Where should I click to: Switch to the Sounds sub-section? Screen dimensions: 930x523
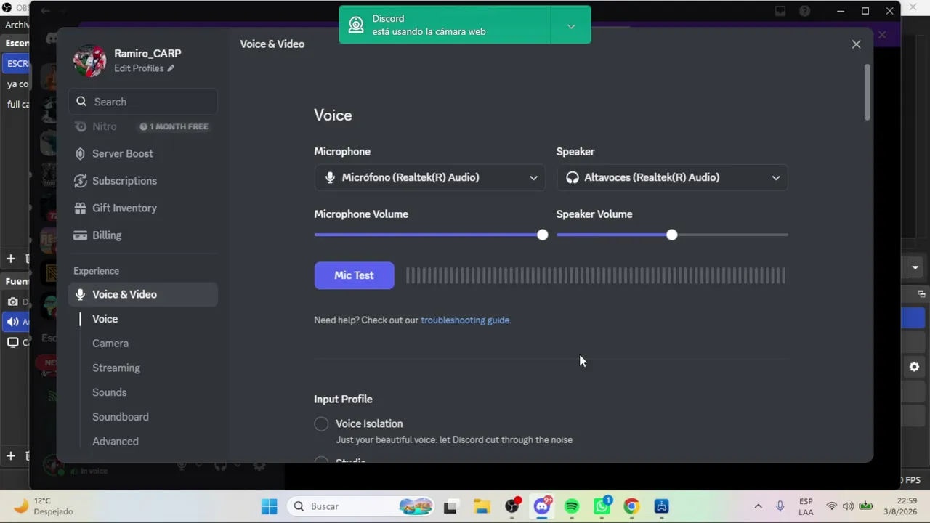(110, 392)
